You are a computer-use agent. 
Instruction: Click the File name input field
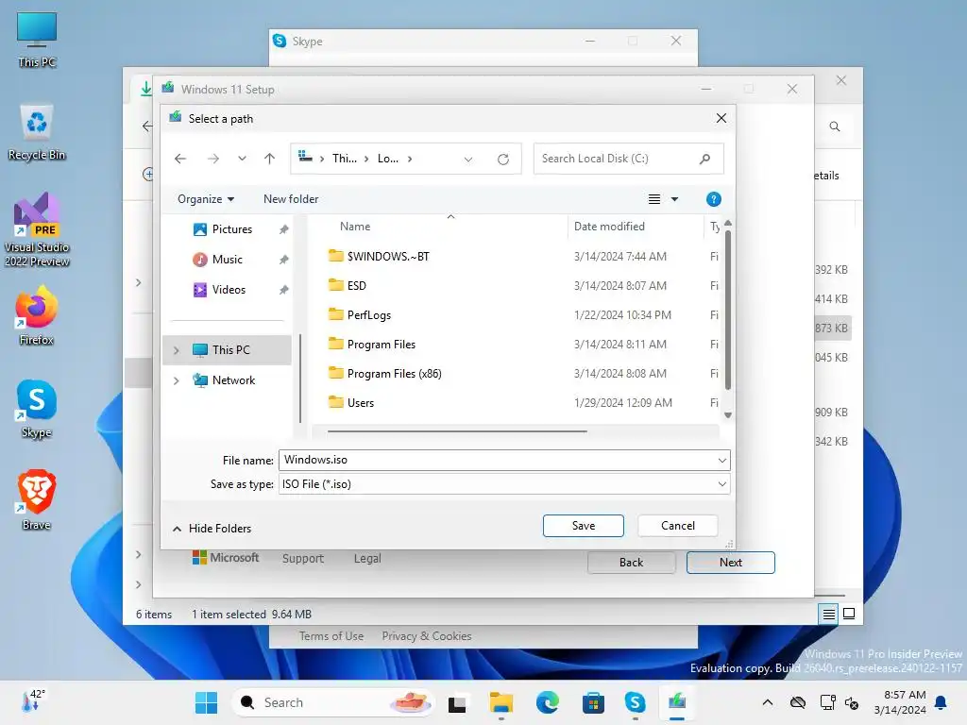point(504,460)
